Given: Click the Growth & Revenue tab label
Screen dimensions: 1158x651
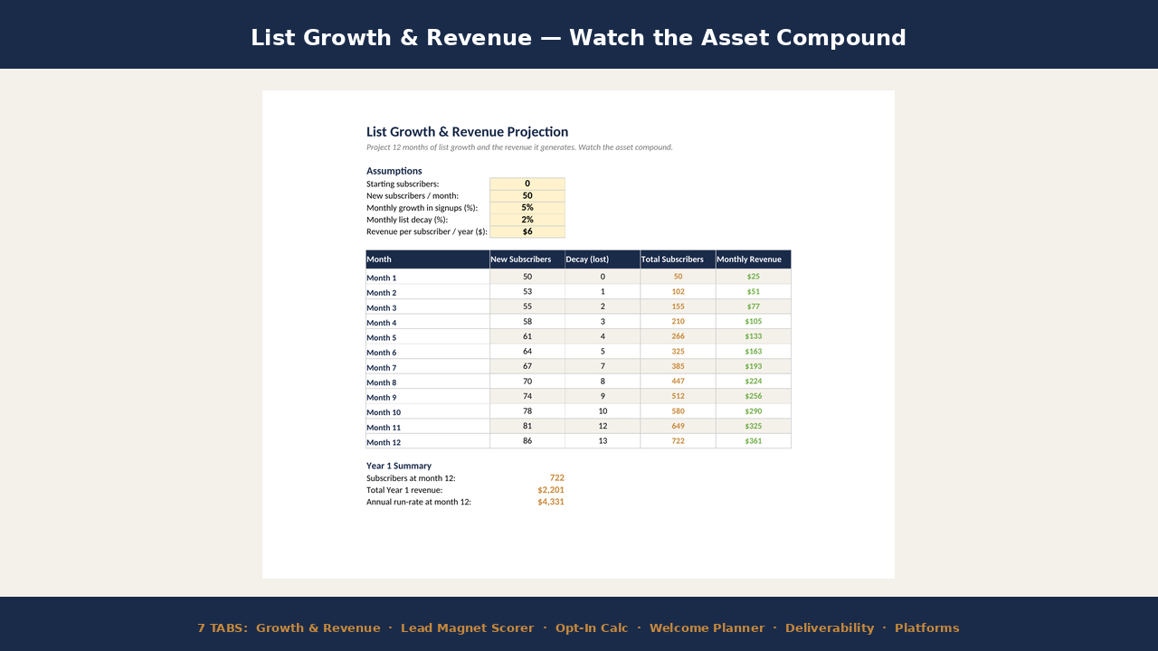Looking at the screenshot, I should (x=318, y=627).
